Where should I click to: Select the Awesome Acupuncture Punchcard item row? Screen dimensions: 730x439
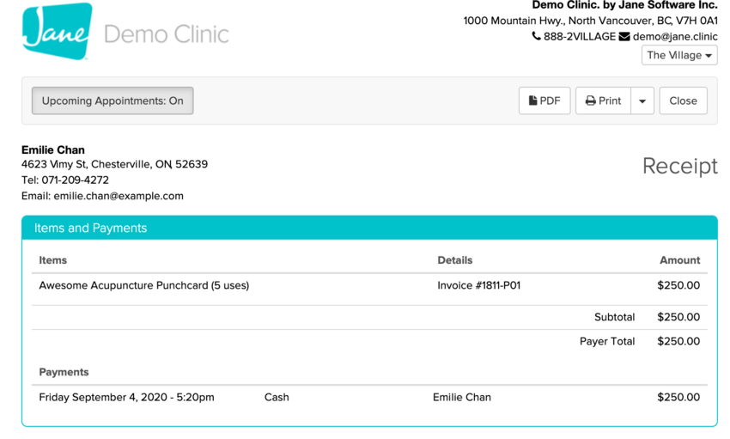144,285
